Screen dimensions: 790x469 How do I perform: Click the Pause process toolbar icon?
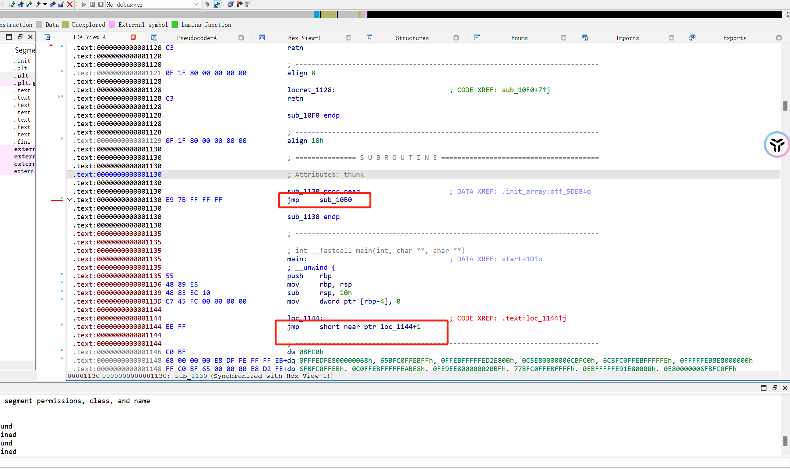click(92, 4)
